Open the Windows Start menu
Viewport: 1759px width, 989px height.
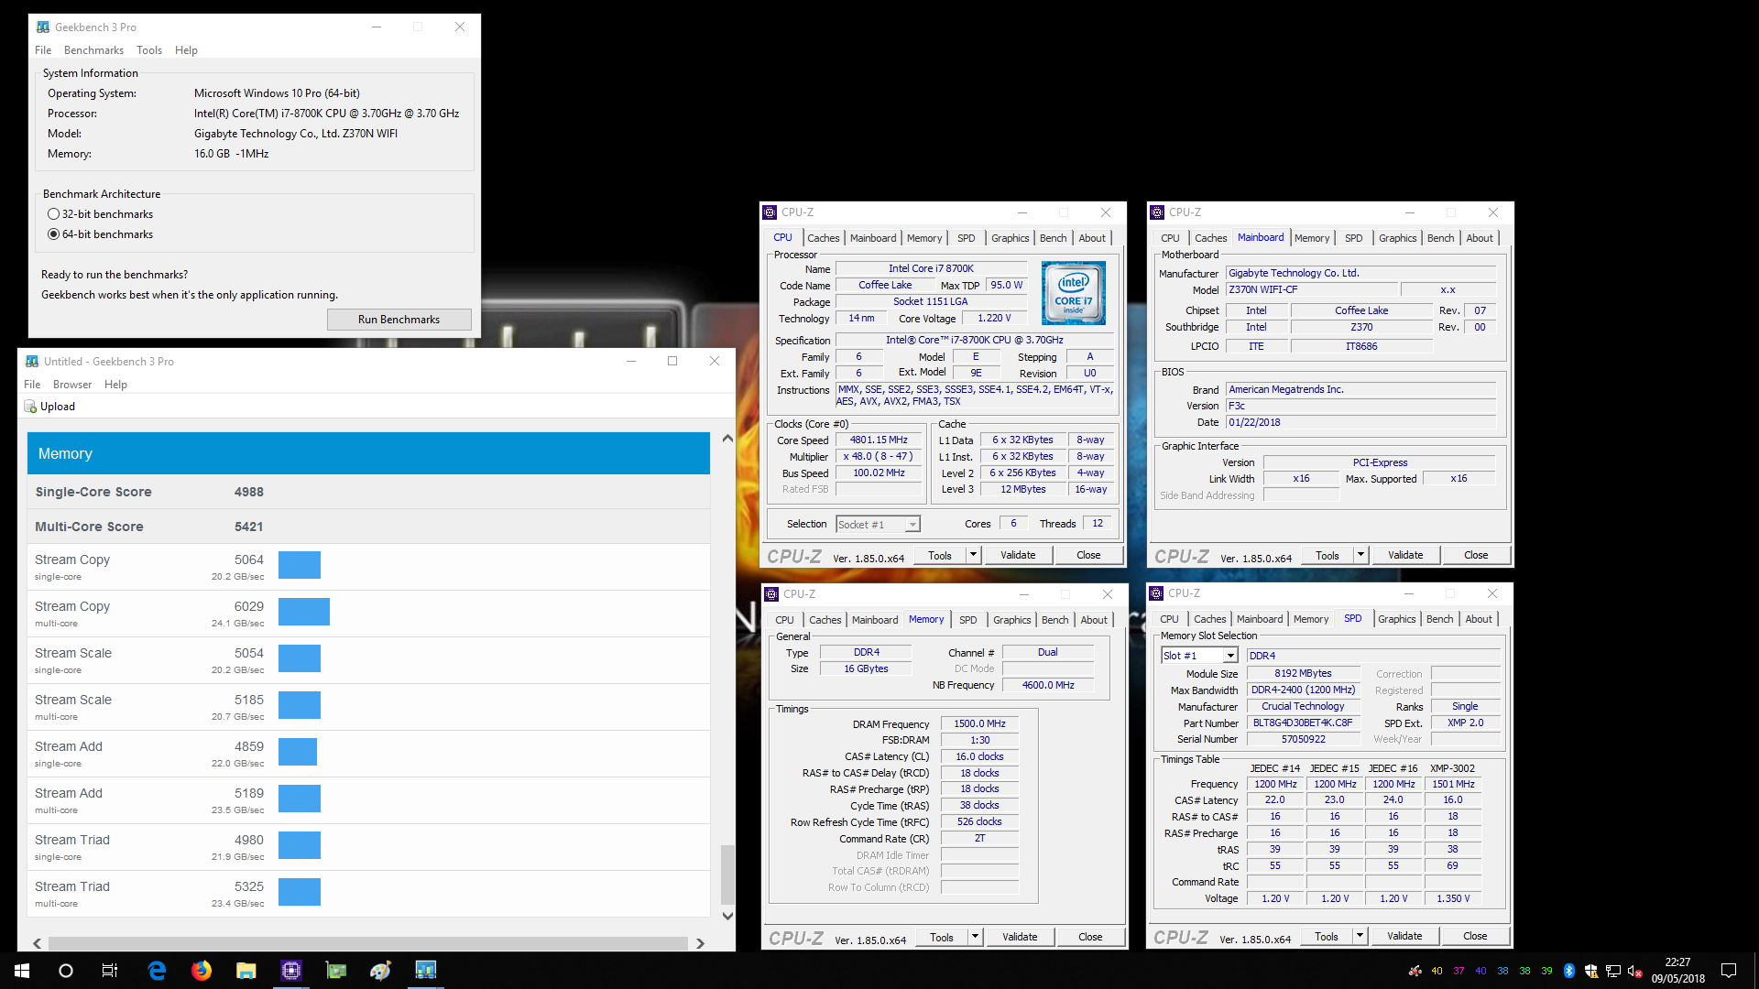tap(22, 971)
